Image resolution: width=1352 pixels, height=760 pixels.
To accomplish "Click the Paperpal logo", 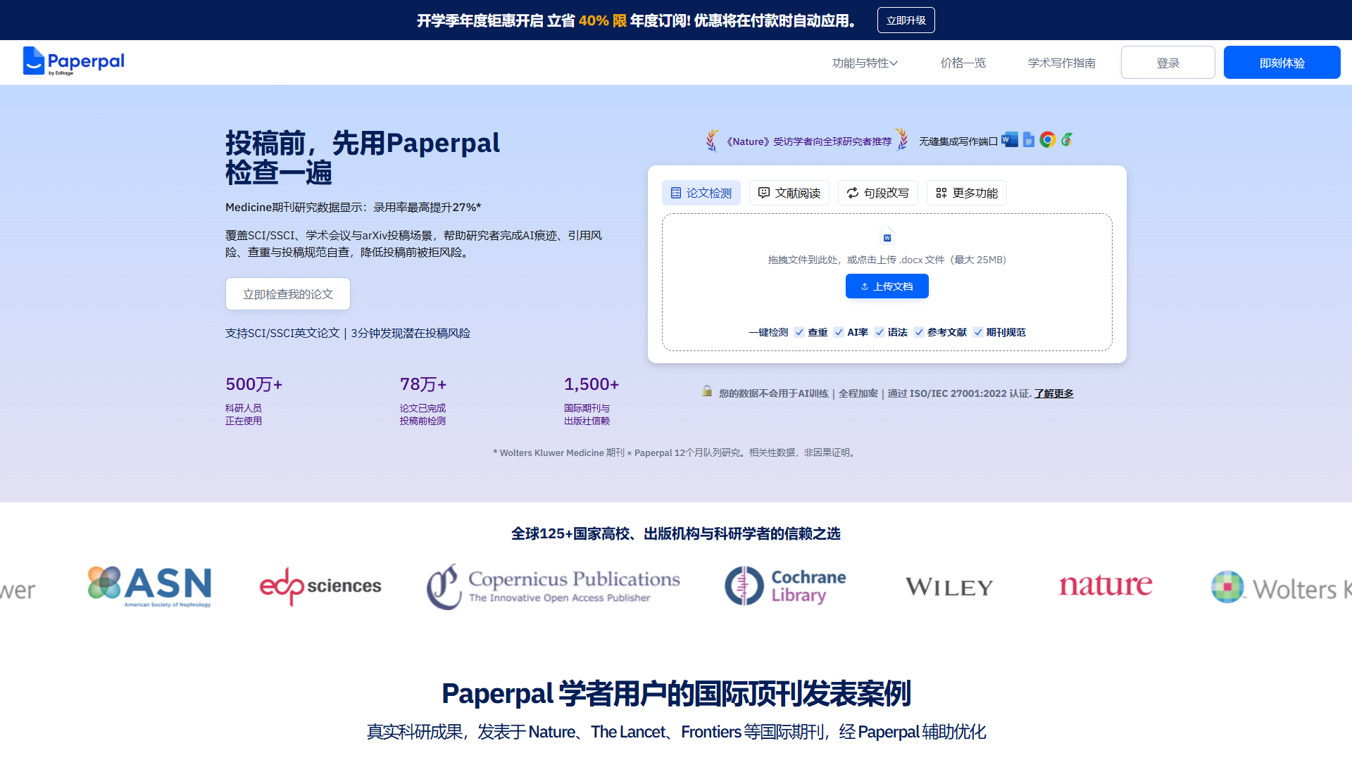I will pos(73,61).
